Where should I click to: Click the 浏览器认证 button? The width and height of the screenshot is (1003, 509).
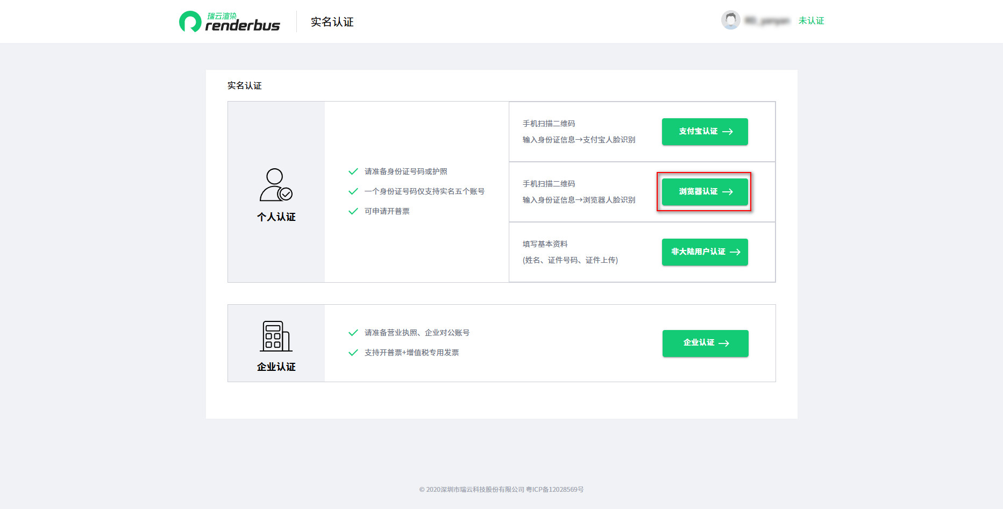[x=705, y=192]
